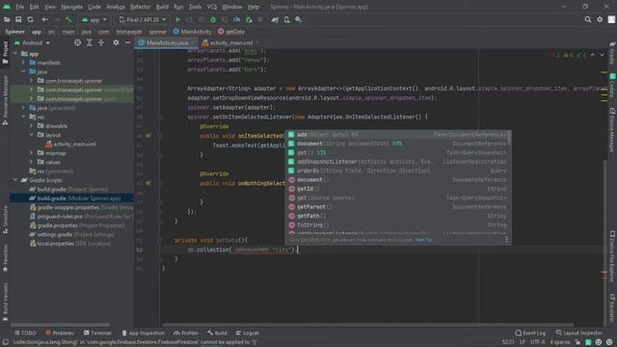Hide the project panel with minus icon
This screenshot has height=347, width=617.
tap(127, 42)
